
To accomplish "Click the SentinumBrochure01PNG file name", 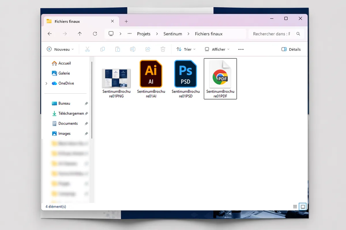I will click(x=116, y=94).
